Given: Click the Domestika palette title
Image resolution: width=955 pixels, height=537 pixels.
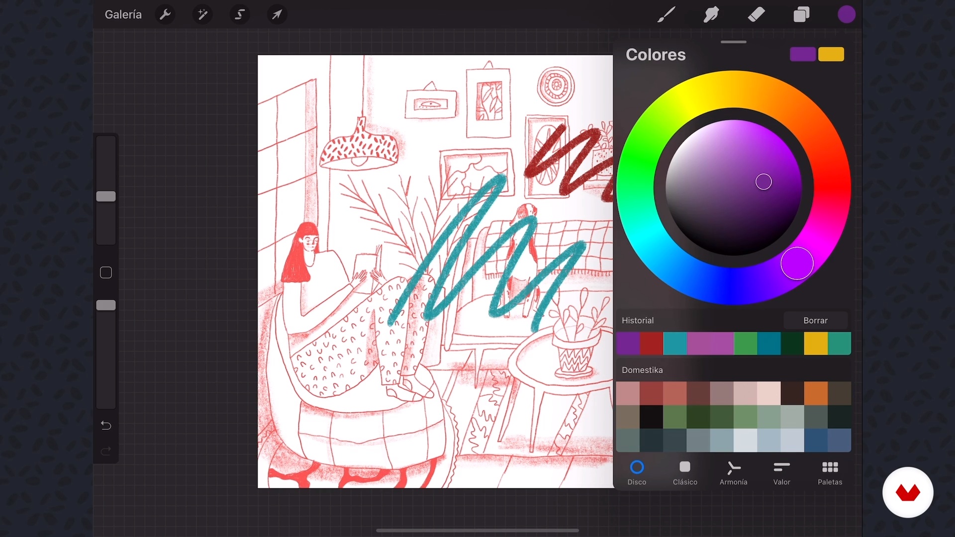Looking at the screenshot, I should (642, 370).
